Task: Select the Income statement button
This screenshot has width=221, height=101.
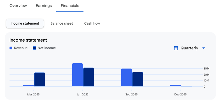Action: pyautogui.click(x=25, y=23)
